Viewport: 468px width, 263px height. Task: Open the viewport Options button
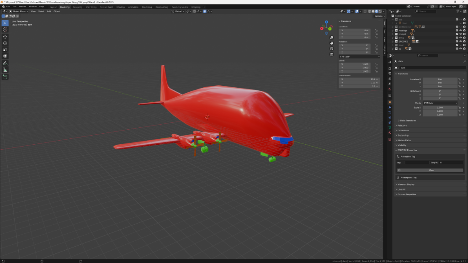pyautogui.click(x=379, y=16)
